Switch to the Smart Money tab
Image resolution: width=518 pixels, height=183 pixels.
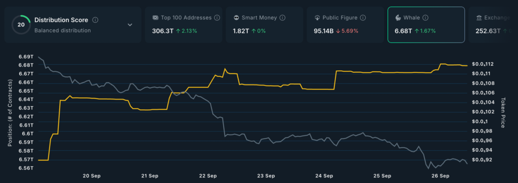265,25
